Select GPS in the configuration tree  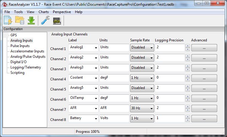point(14,35)
